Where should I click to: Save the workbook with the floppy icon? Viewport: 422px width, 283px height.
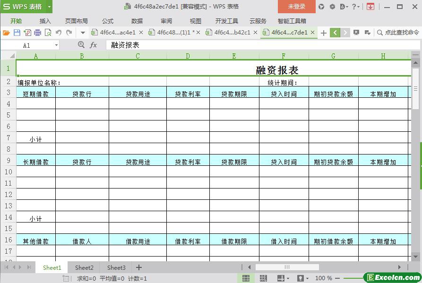click(x=17, y=33)
